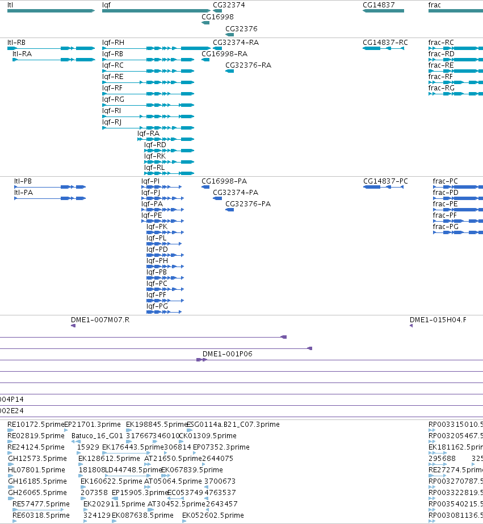The height and width of the screenshot is (524, 483).
Task: Select the EK160622.5prime EST label
Action: click(111, 481)
